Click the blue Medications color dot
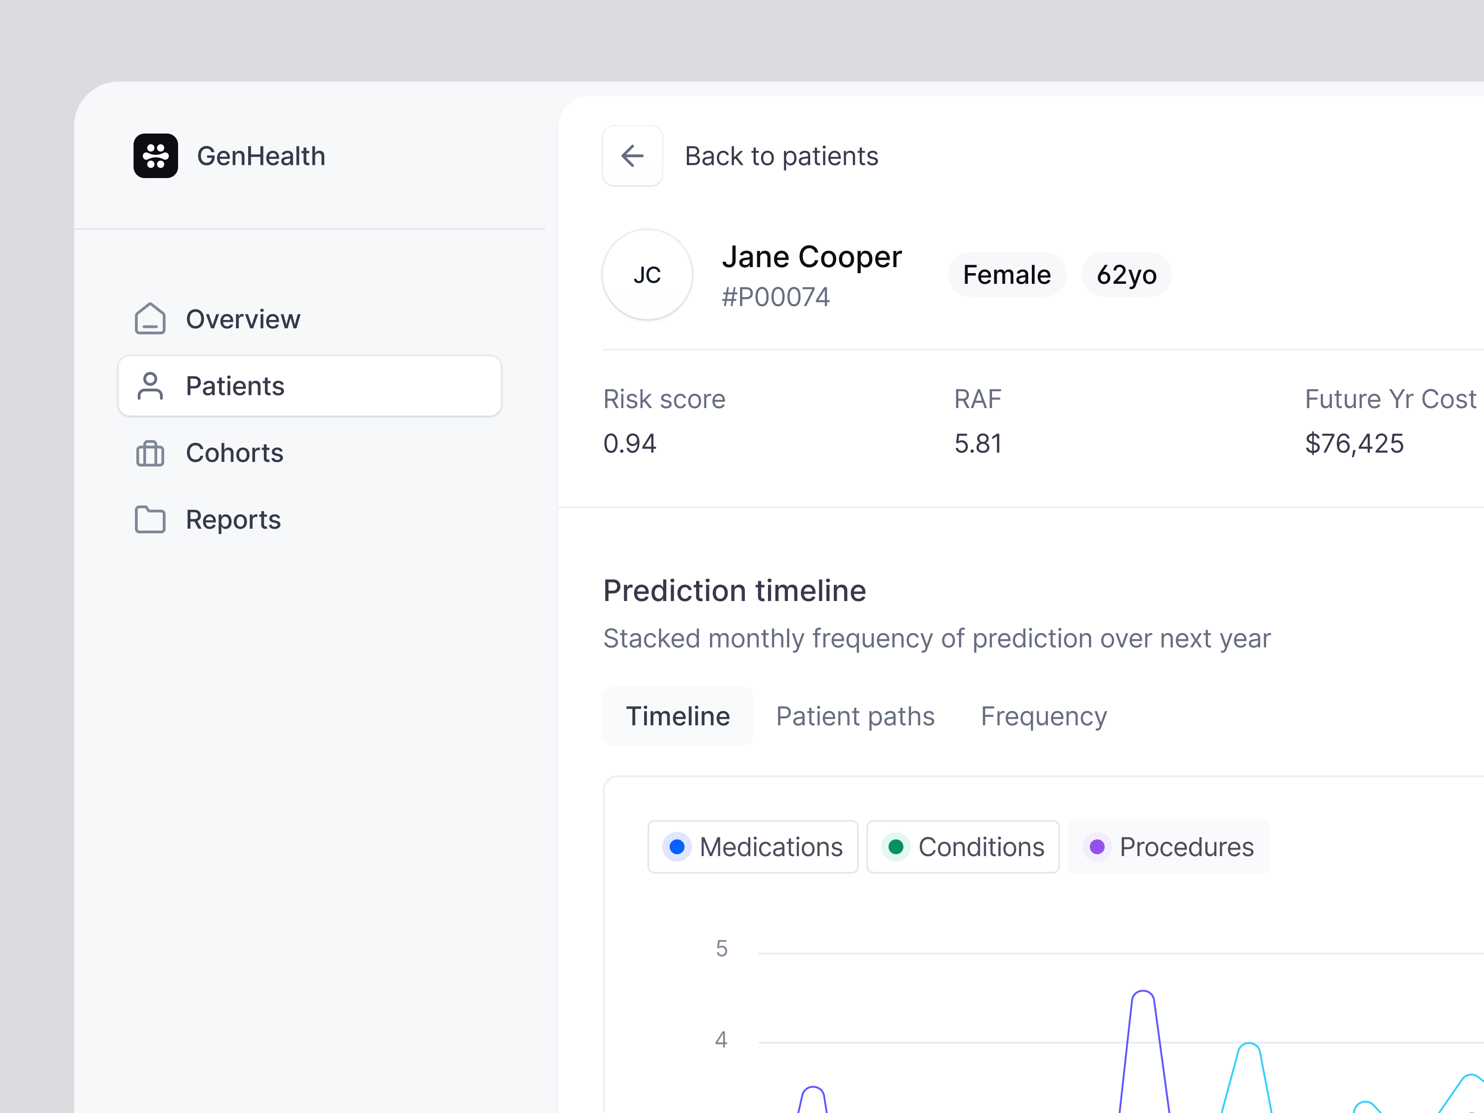The image size is (1484, 1113). pyautogui.click(x=677, y=847)
